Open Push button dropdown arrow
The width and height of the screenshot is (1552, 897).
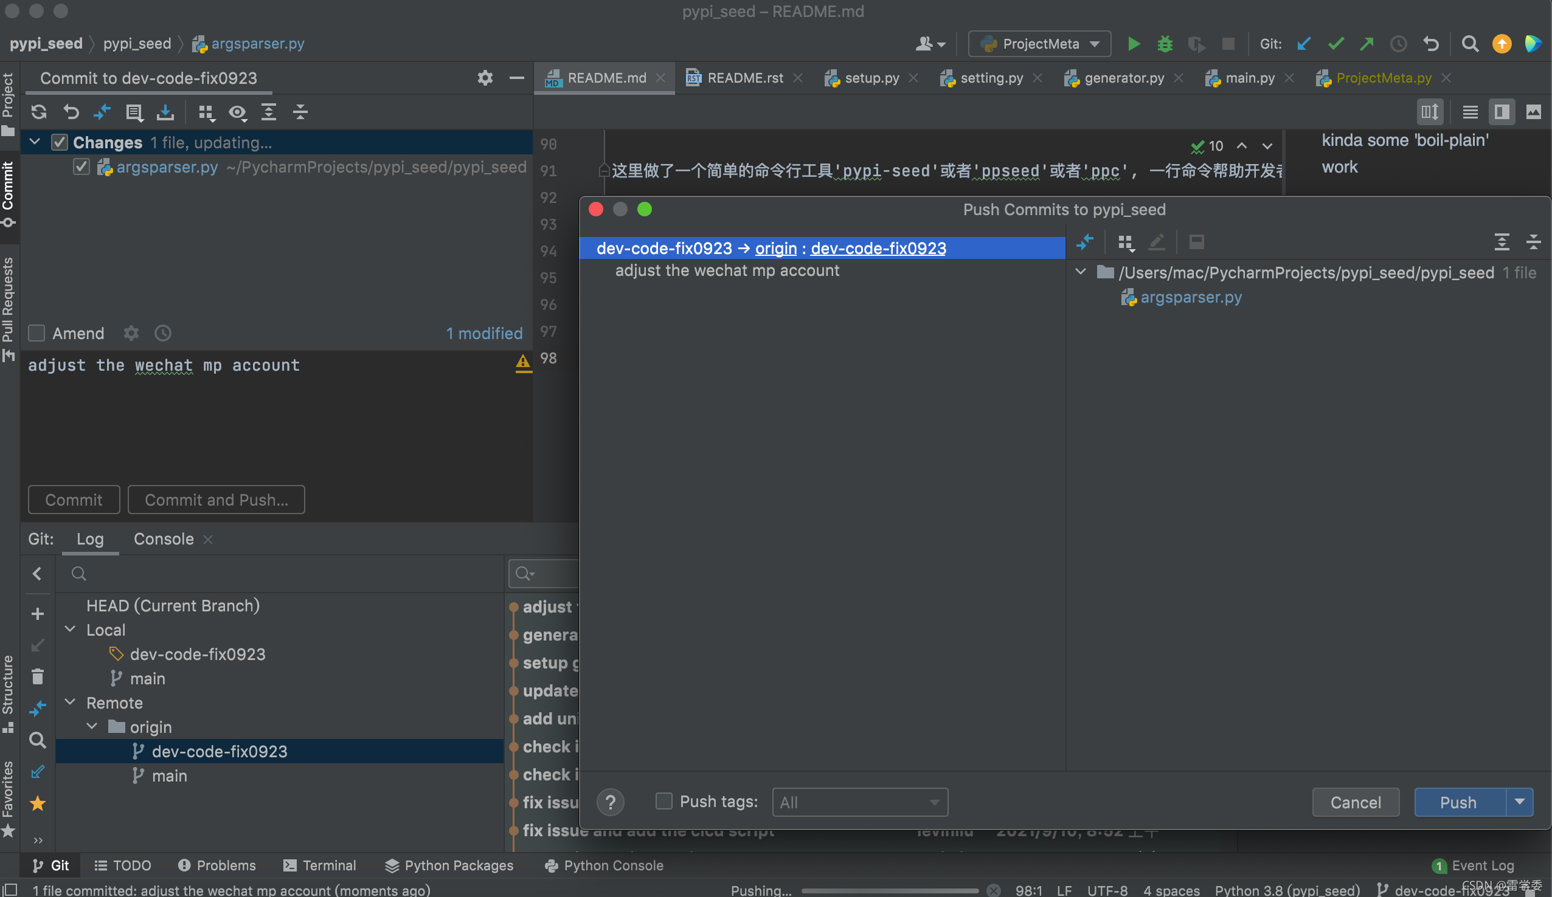coord(1519,802)
